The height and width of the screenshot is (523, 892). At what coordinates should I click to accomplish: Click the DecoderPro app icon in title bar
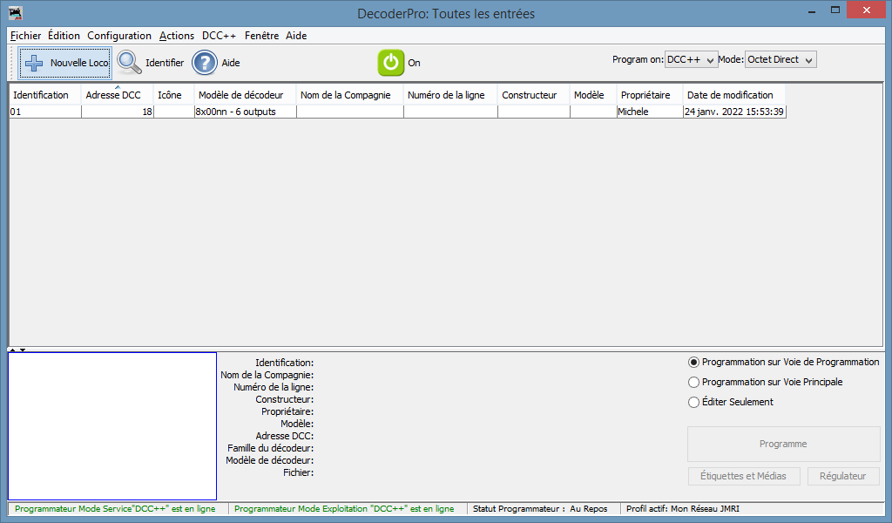[x=16, y=12]
